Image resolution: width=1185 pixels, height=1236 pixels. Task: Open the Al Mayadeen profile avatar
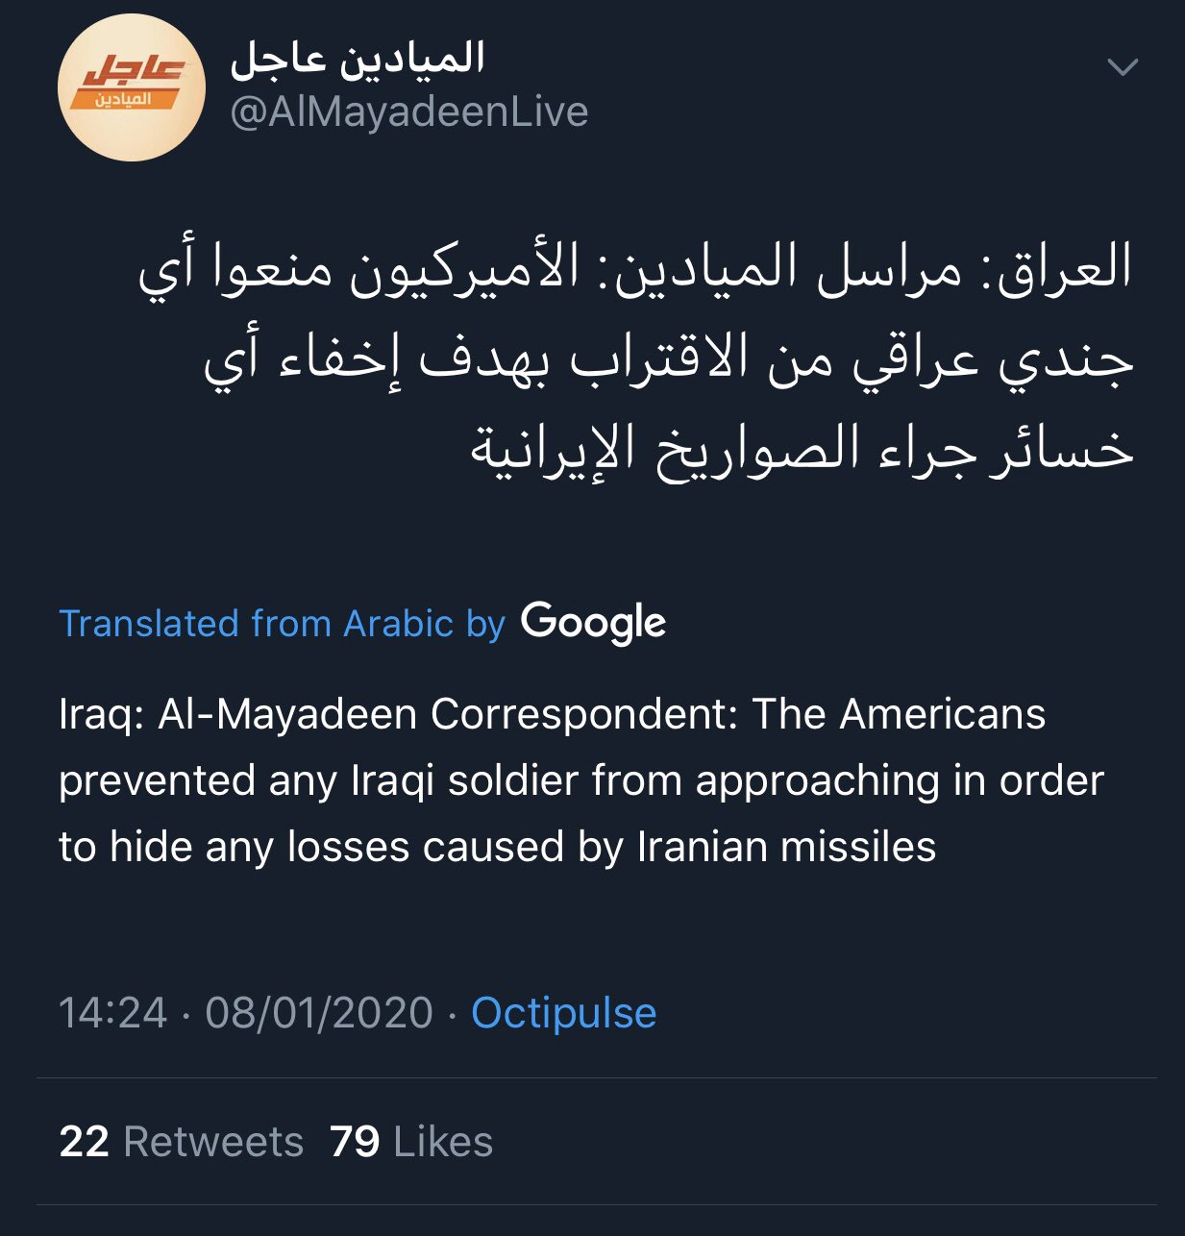tap(132, 87)
